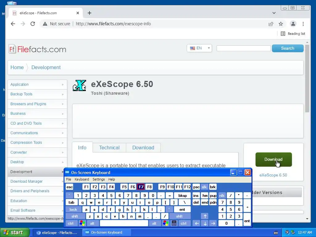The image size is (316, 237).
Task: Expand the Backup Tools category arrow
Action: click(63, 94)
